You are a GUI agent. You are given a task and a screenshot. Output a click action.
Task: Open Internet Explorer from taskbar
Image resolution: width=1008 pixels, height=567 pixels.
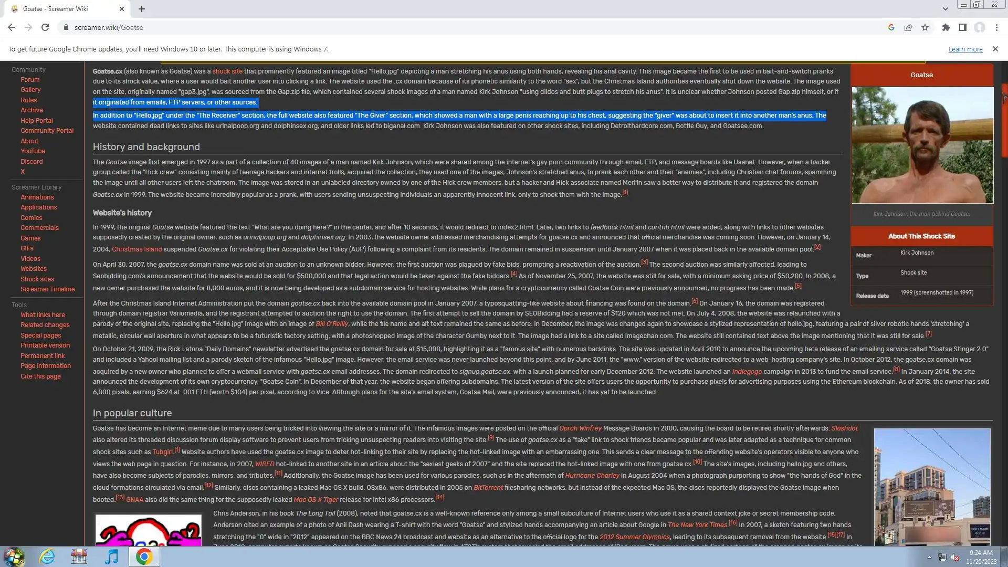click(x=47, y=556)
